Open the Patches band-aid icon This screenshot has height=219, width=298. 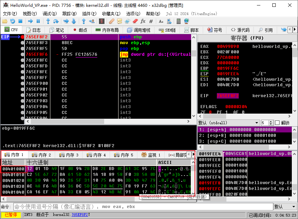coord(111,21)
